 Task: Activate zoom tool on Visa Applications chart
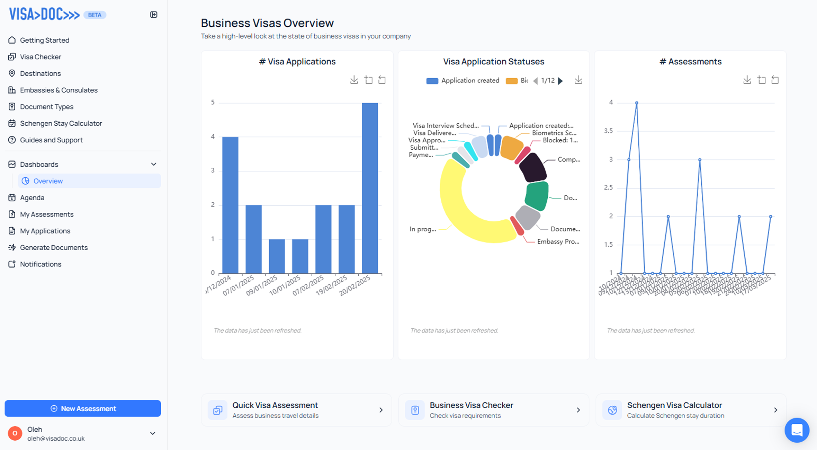pos(368,80)
